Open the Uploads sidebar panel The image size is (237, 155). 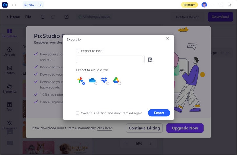[9, 52]
